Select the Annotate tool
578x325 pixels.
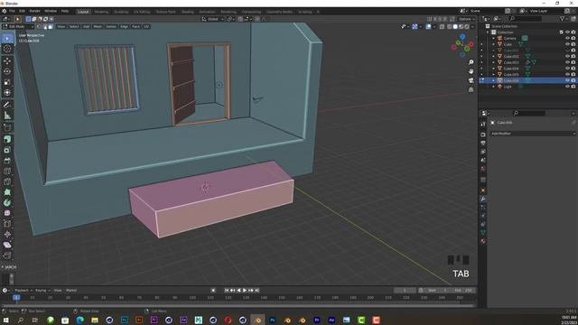7,105
